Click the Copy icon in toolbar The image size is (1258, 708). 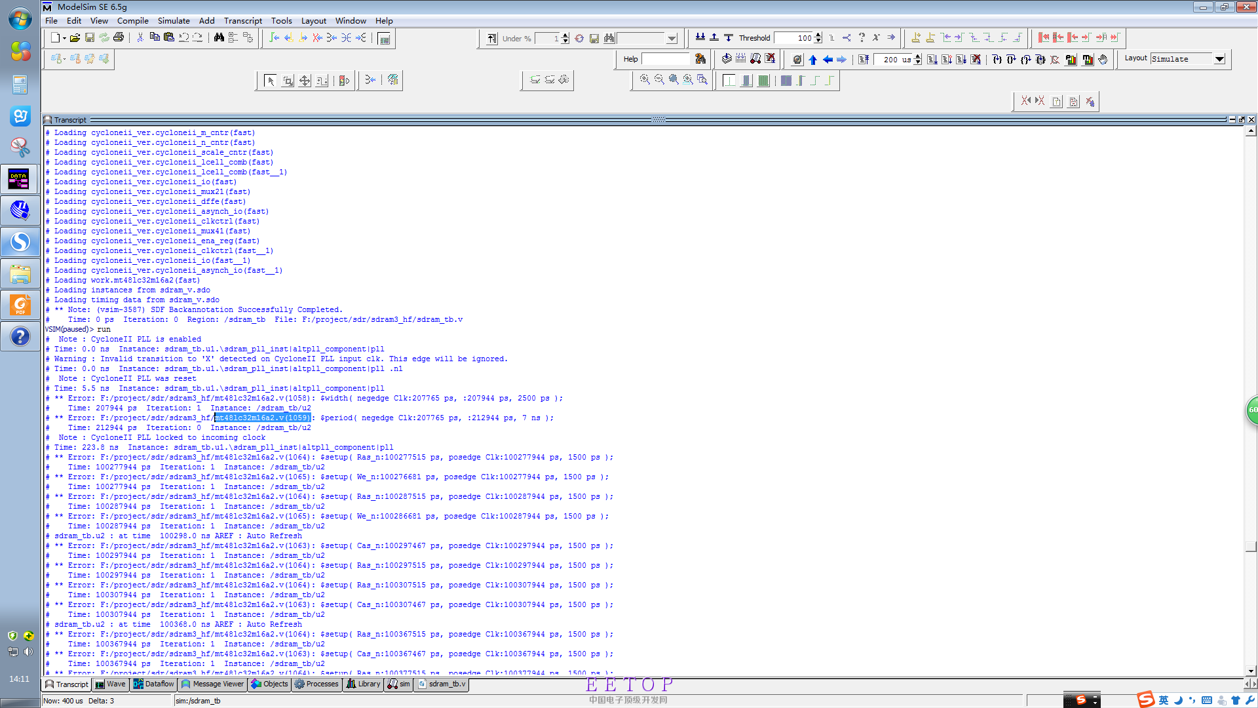point(155,38)
